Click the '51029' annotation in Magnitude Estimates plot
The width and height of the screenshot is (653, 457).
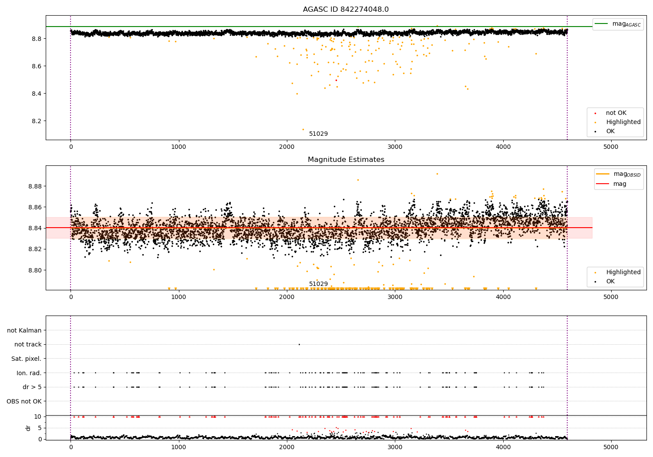coord(318,284)
